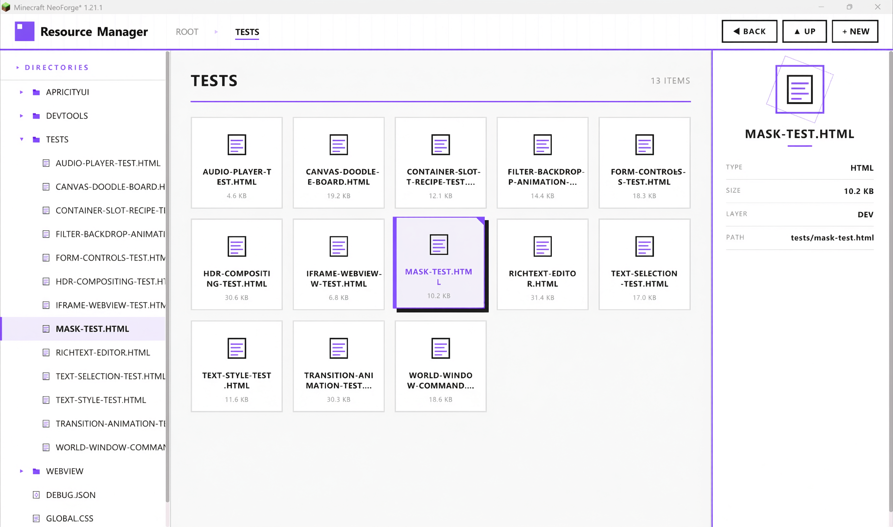Expand the WEBVIEW directory arrow
This screenshot has height=527, width=893.
pyautogui.click(x=21, y=471)
